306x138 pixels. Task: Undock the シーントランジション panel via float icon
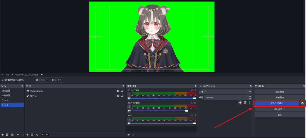point(251,86)
